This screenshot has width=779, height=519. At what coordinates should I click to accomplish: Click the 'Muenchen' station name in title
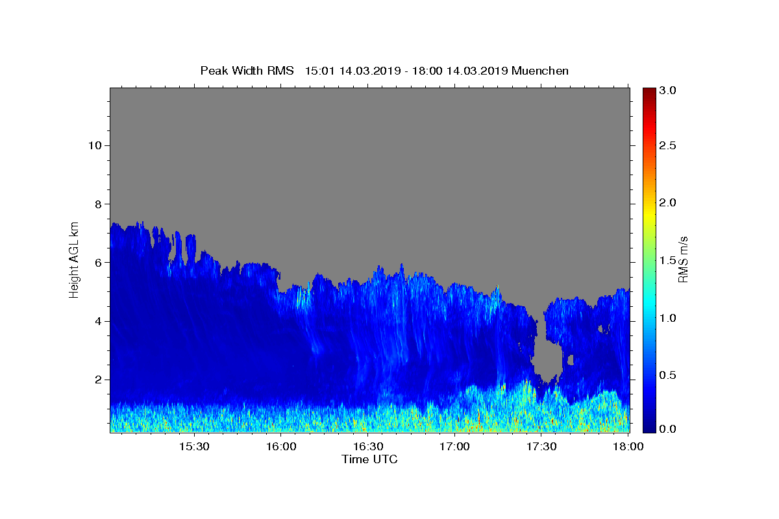point(540,71)
